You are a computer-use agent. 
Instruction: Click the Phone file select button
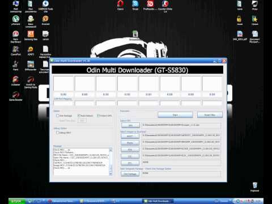130,143
